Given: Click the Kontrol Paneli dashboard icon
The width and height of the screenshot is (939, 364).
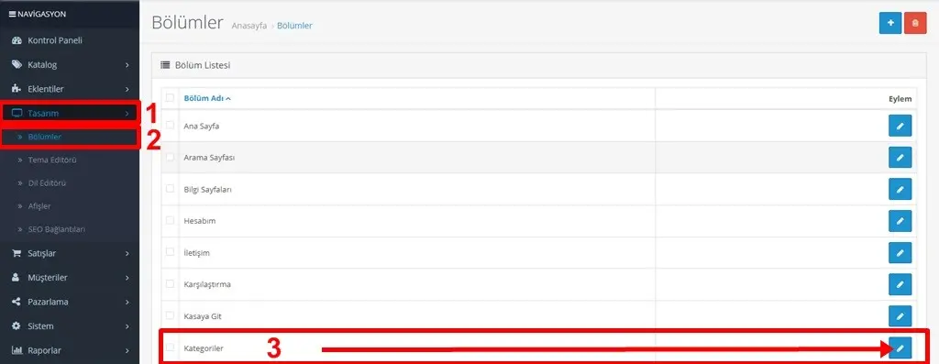Looking at the screenshot, I should pos(17,40).
